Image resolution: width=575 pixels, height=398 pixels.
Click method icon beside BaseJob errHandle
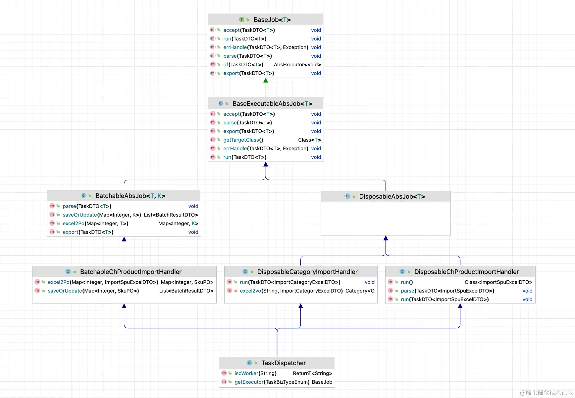pyautogui.click(x=213, y=47)
